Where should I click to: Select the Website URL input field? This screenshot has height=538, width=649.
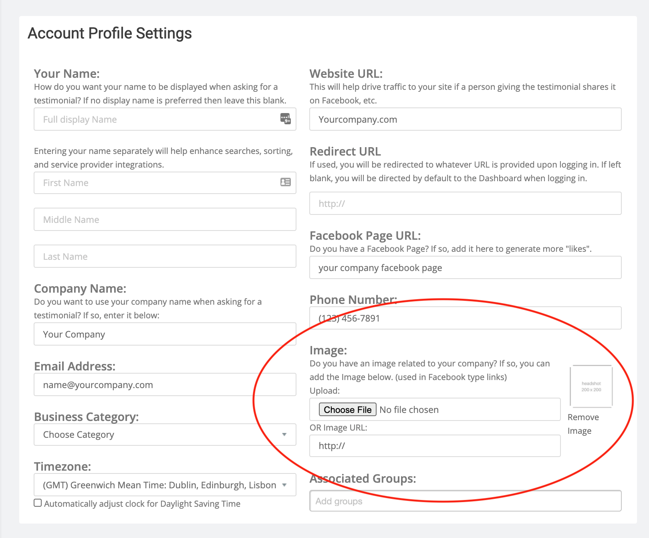click(x=465, y=119)
